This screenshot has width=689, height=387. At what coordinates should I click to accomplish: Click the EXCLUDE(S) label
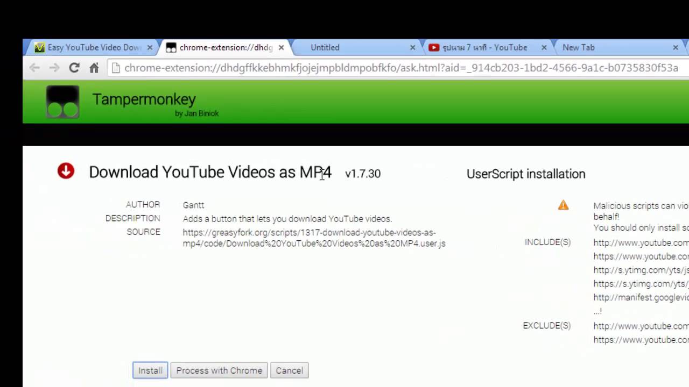pos(546,326)
